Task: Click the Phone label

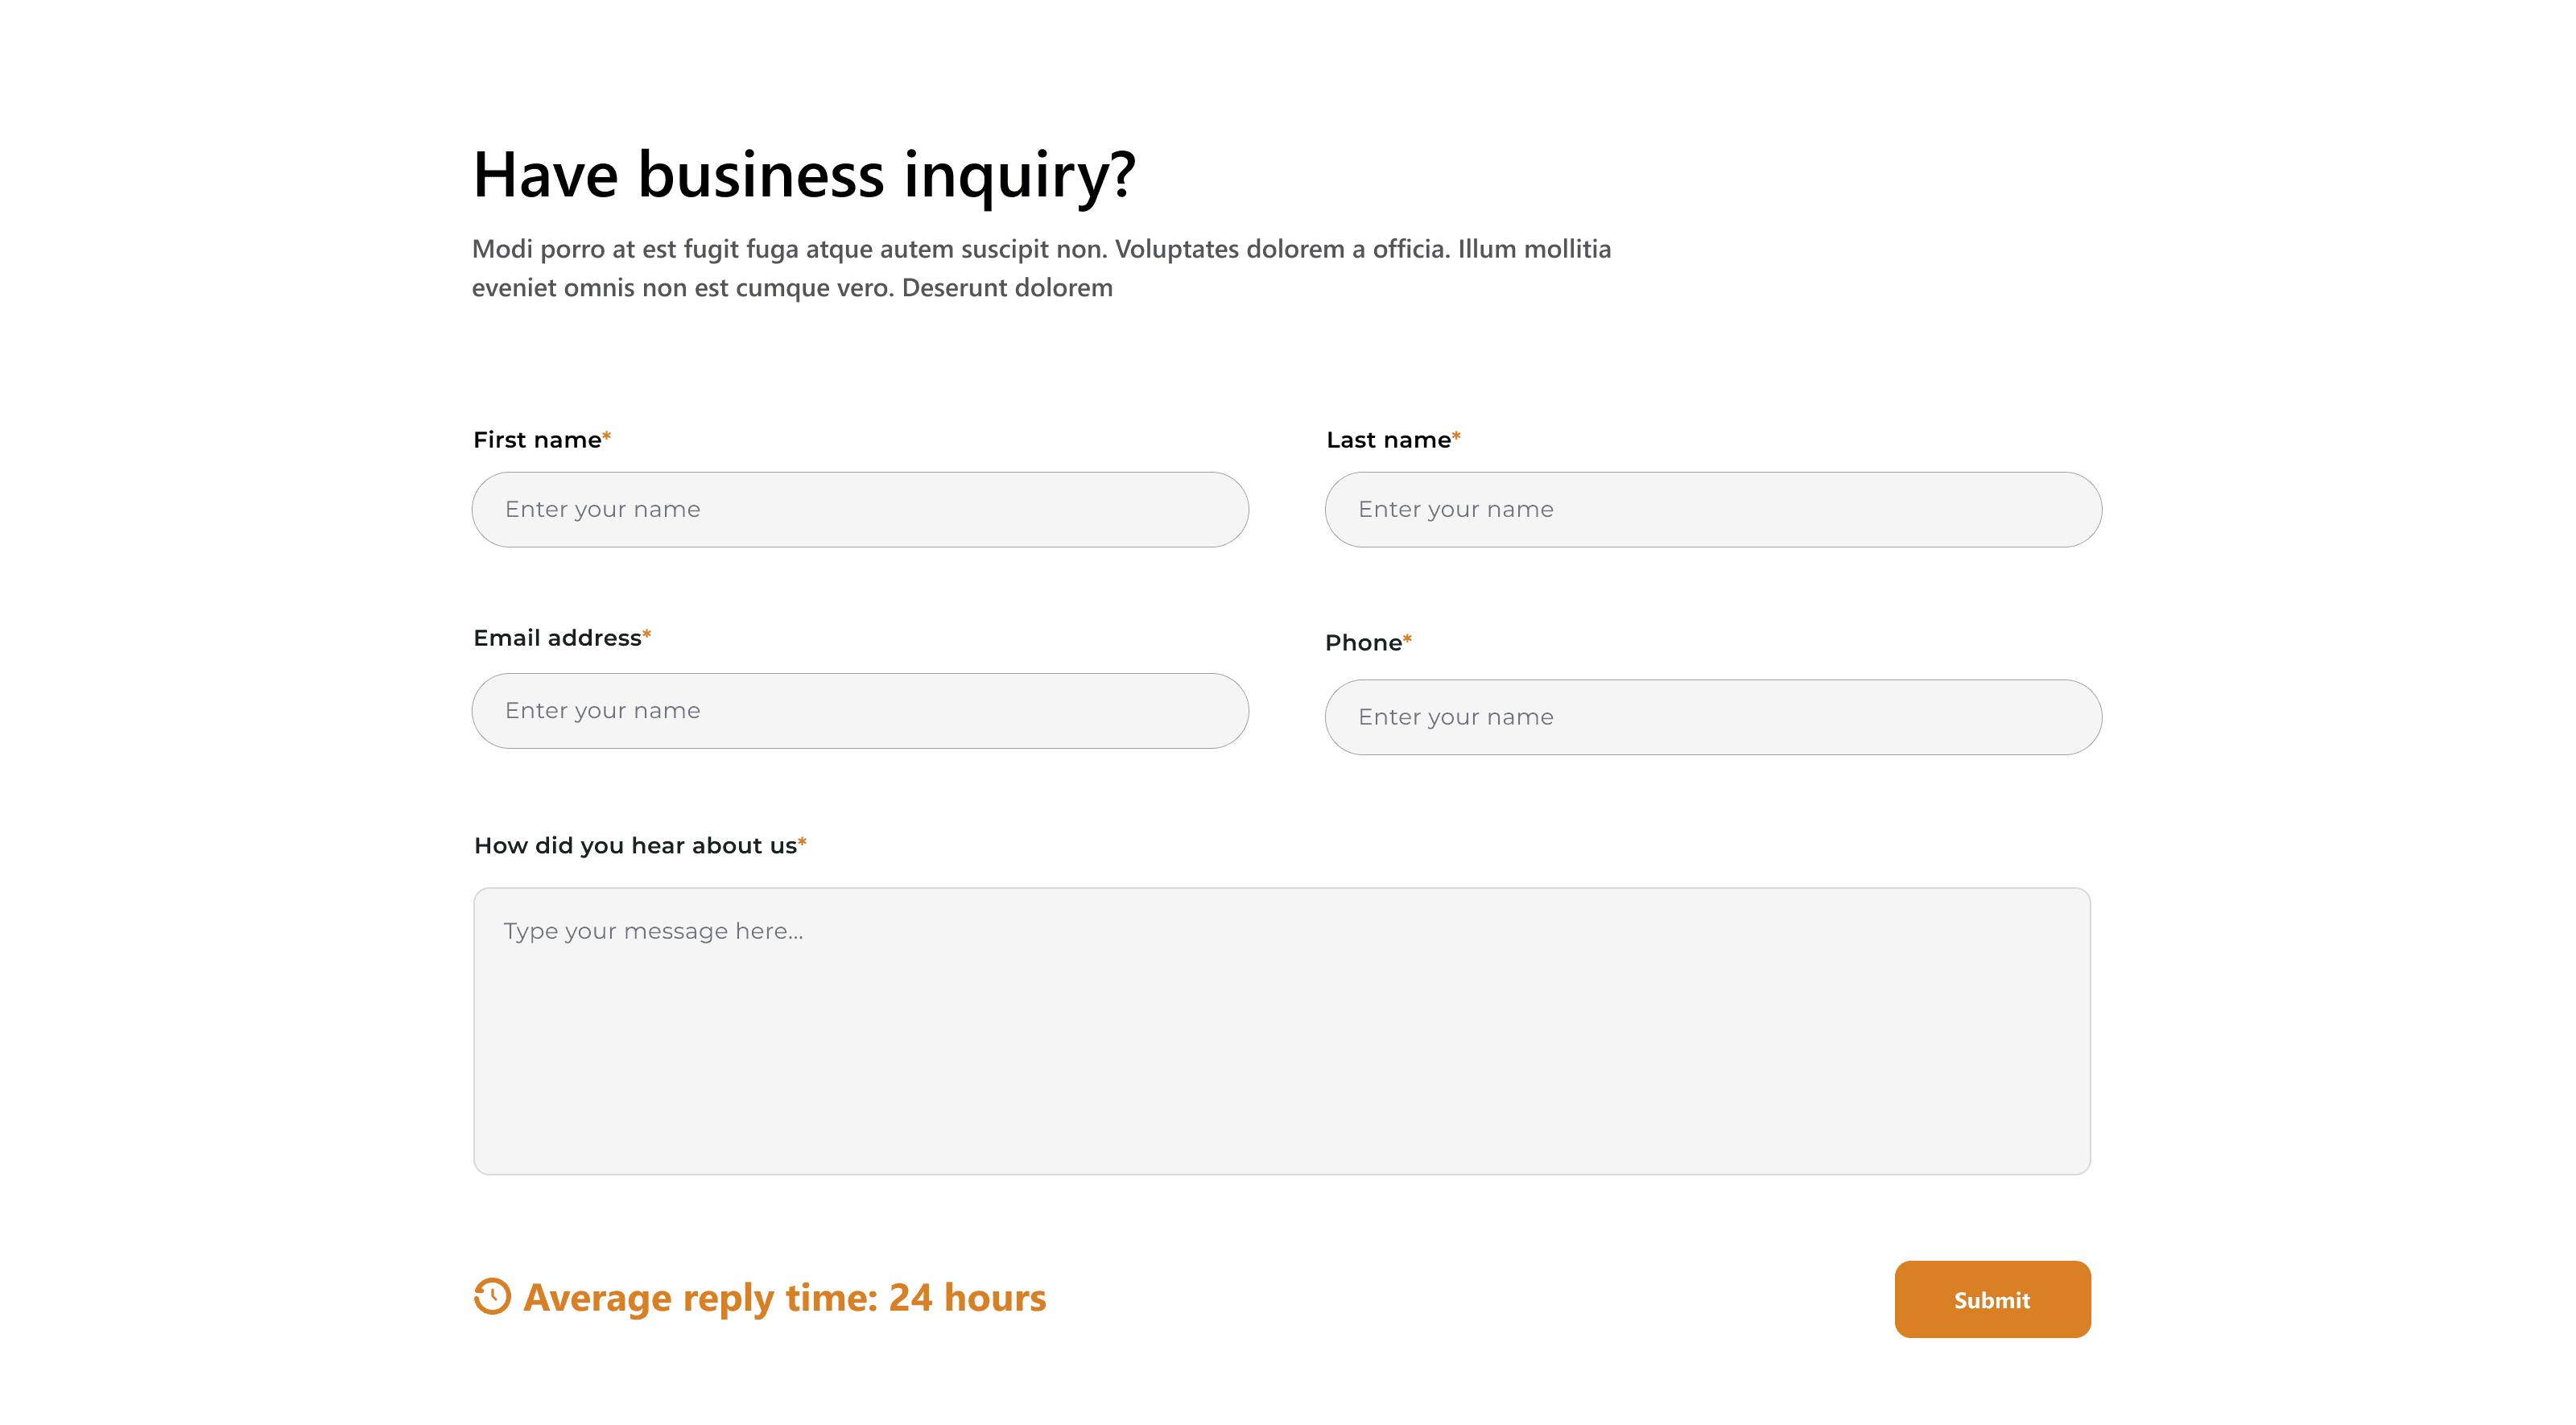Action: click(x=1363, y=643)
